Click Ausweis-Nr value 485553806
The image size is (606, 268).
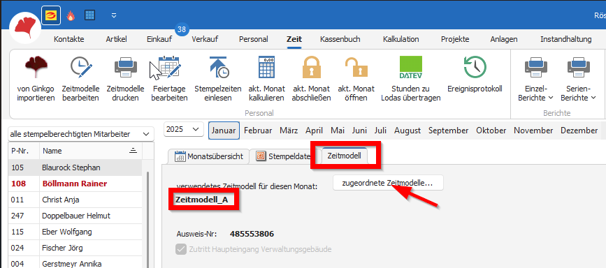point(252,234)
